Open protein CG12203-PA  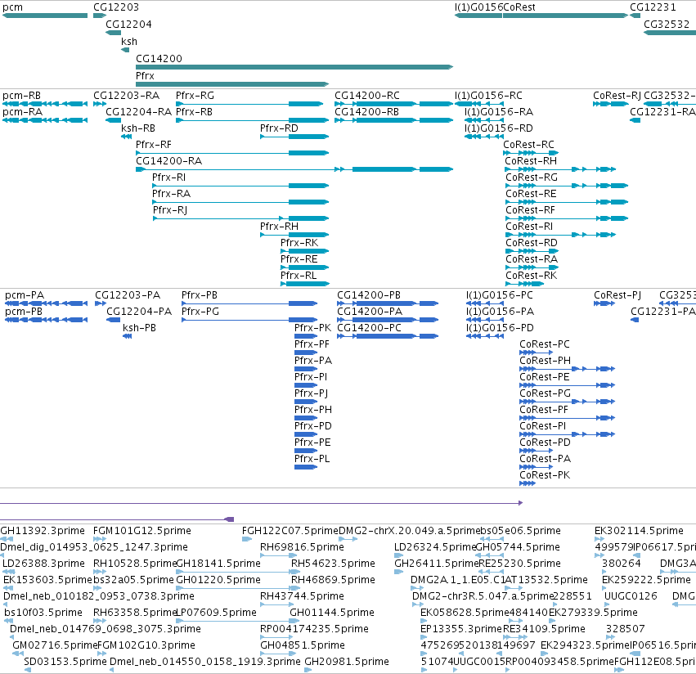point(101,303)
